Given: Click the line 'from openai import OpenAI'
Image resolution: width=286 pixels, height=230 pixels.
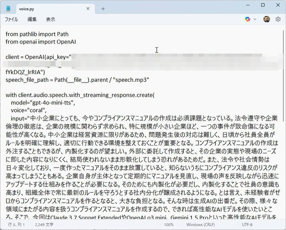Looking at the screenshot, I should point(41,42).
